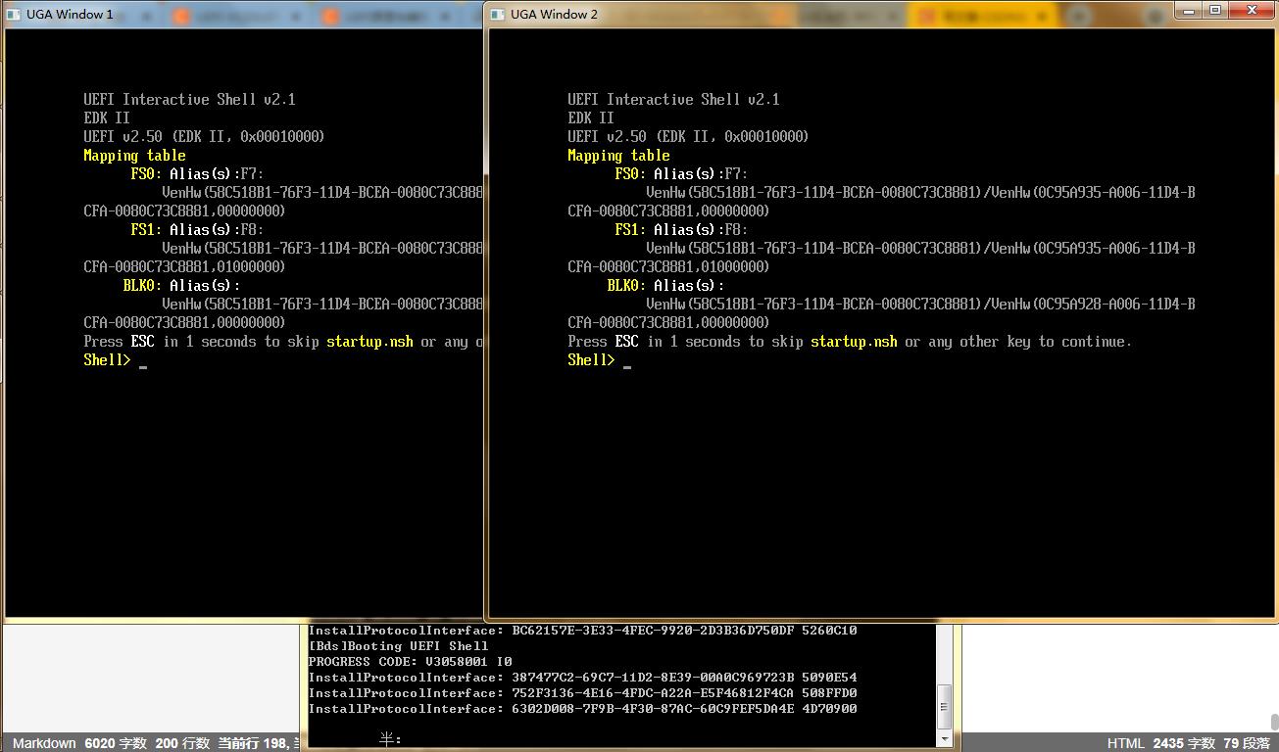Click startup.nsh text in UGA Window 1

pyautogui.click(x=369, y=342)
